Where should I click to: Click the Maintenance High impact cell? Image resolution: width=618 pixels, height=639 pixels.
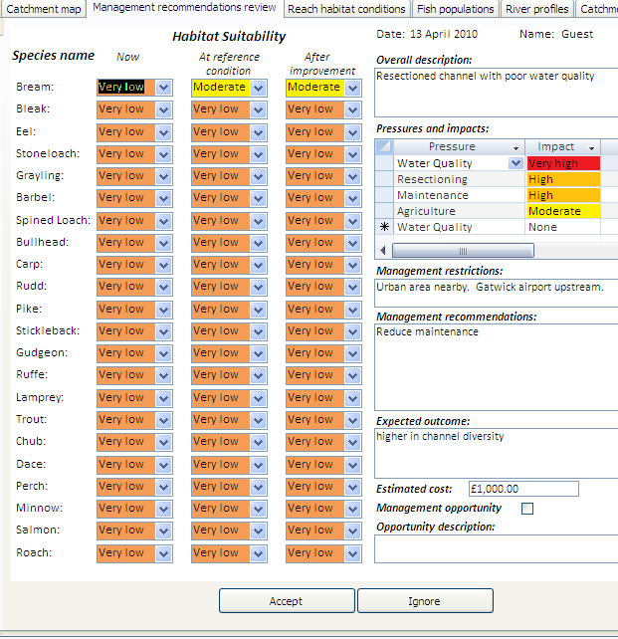point(563,195)
